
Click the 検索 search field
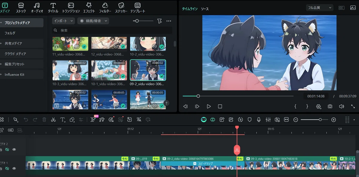(x=112, y=30)
